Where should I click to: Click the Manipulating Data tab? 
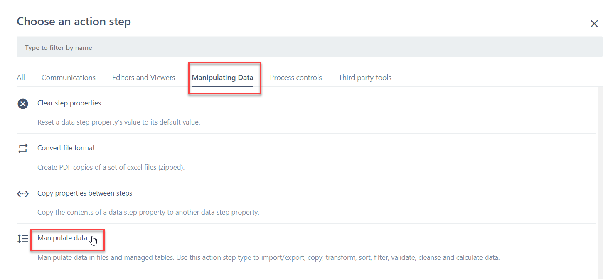pyautogui.click(x=222, y=78)
